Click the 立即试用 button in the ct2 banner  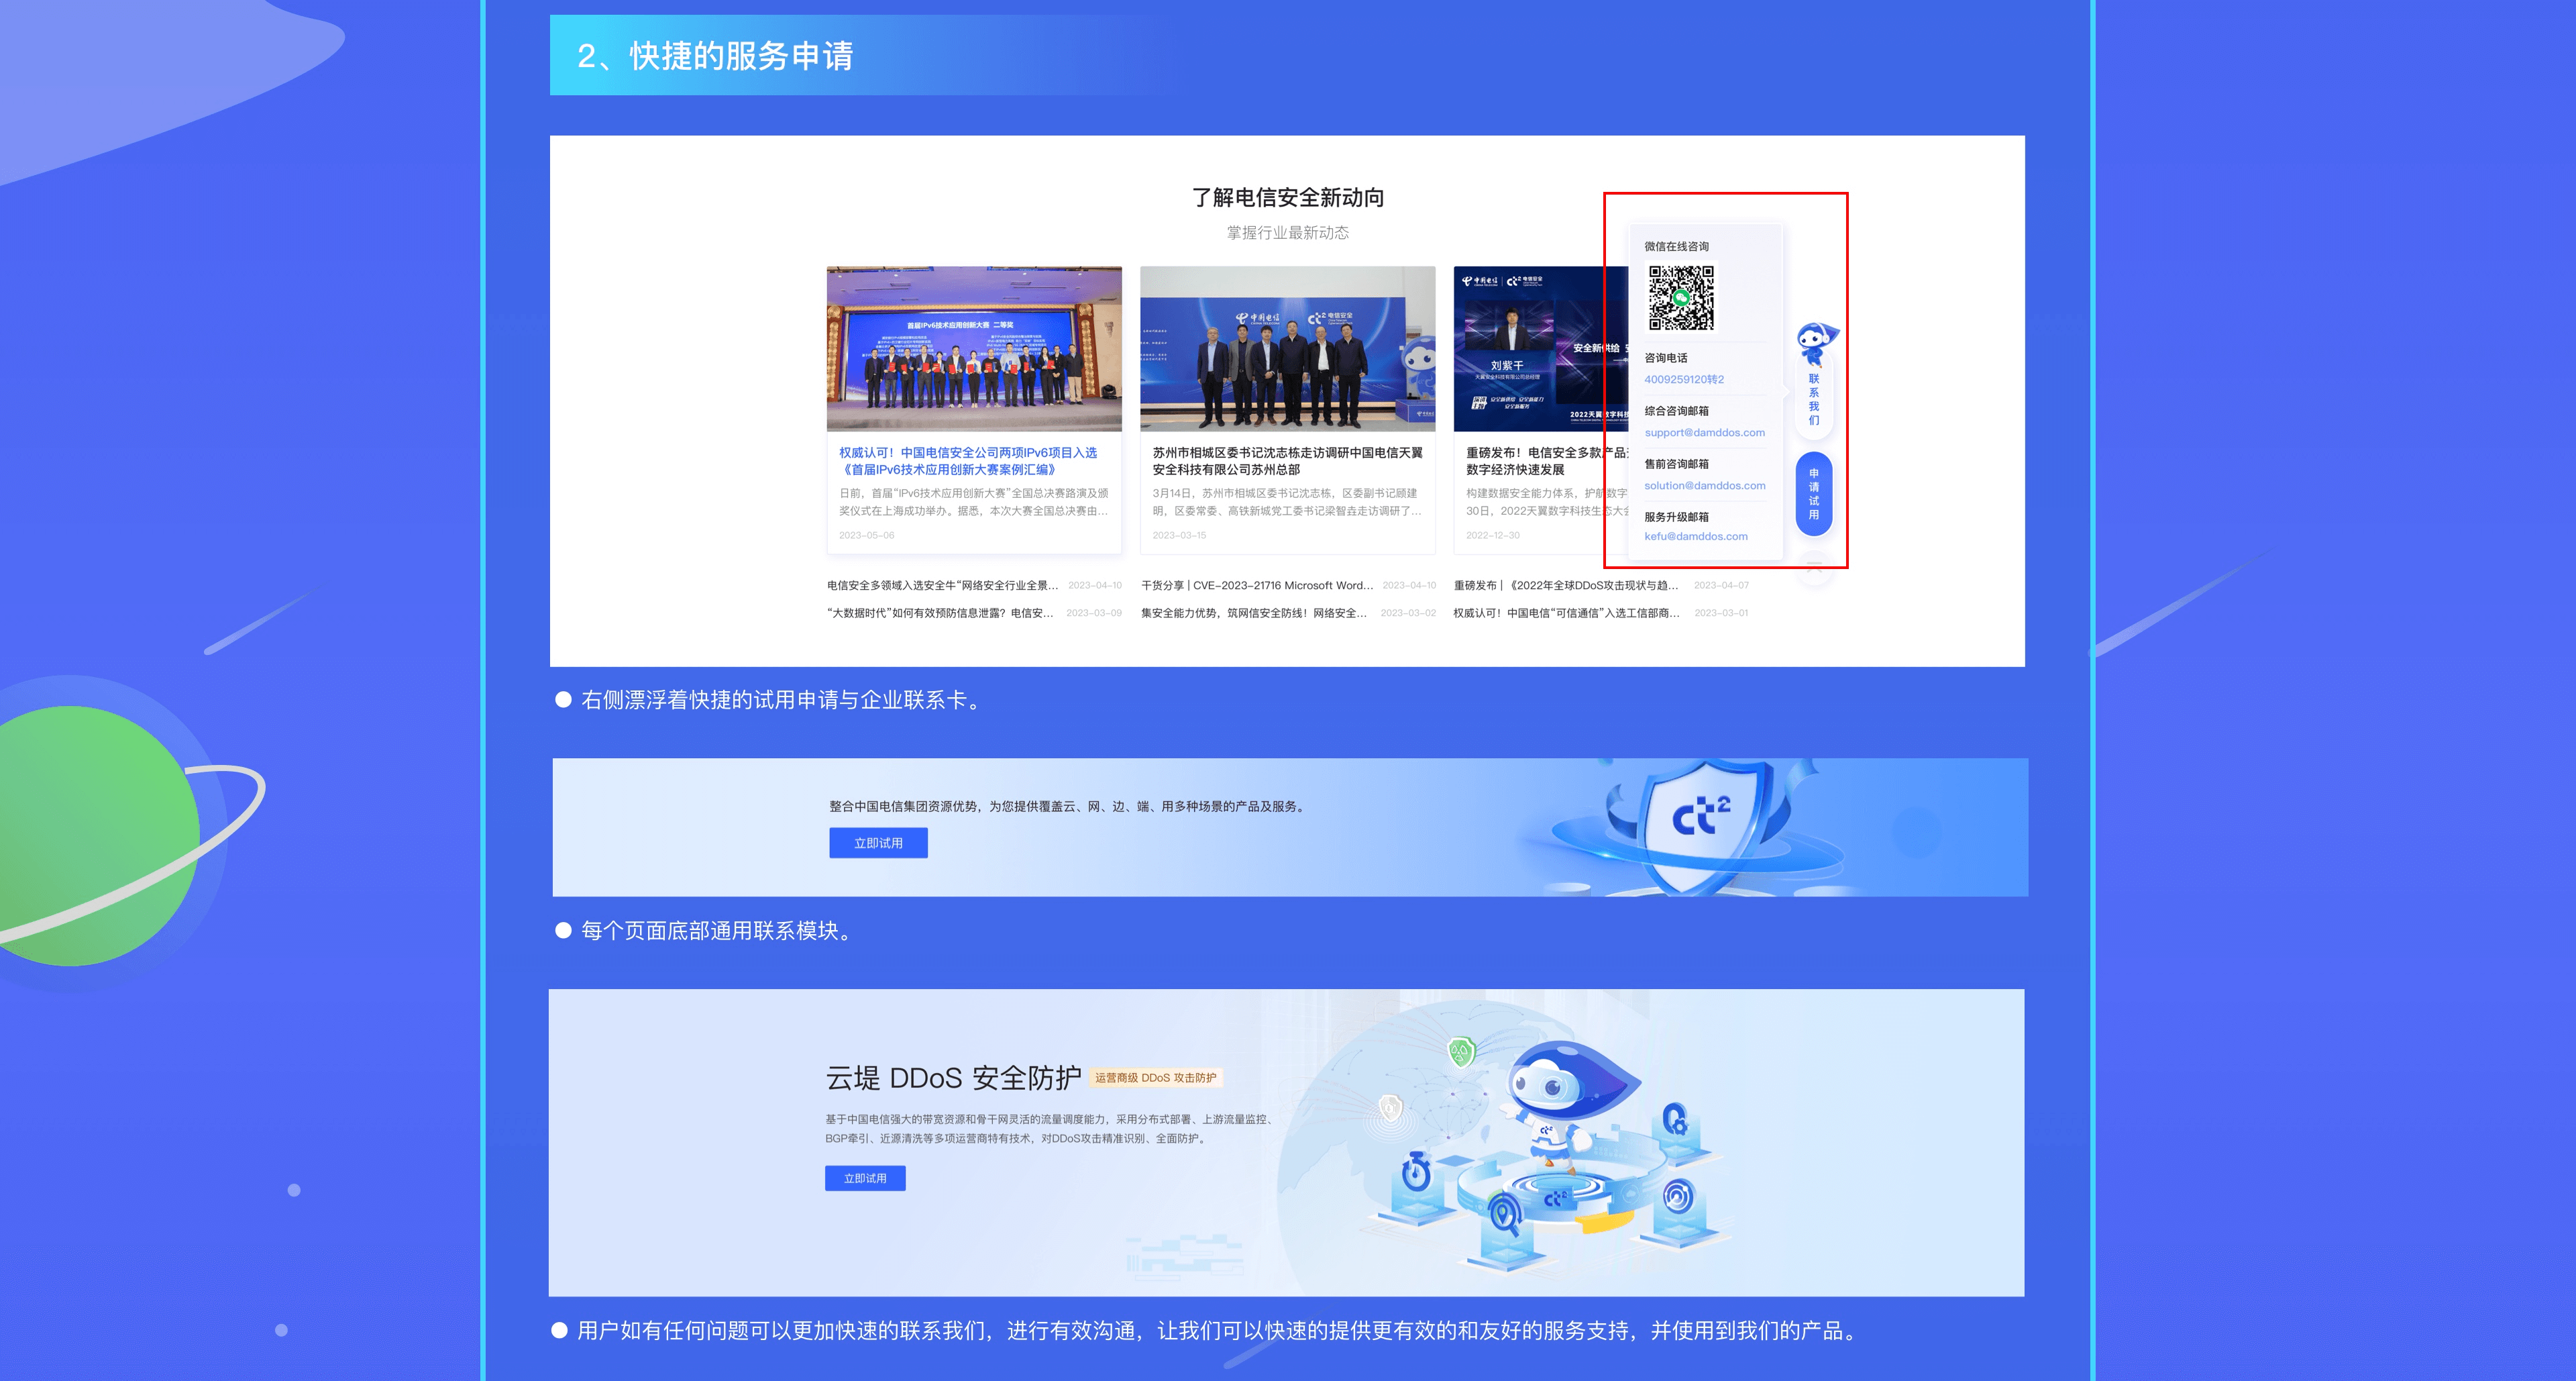click(878, 843)
